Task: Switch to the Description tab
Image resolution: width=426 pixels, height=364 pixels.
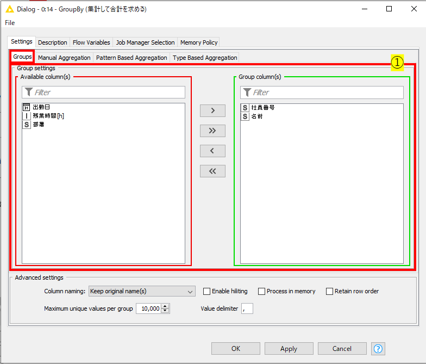Action: click(52, 42)
